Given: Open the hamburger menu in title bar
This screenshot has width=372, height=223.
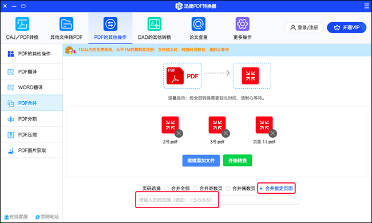Looking at the screenshot, I should (x=366, y=6).
